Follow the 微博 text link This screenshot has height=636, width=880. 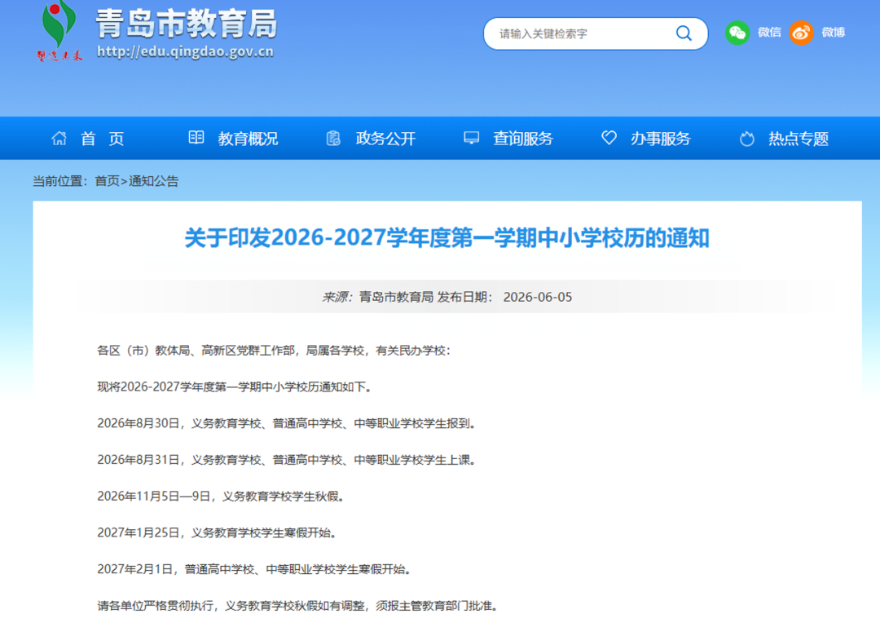coord(834,33)
